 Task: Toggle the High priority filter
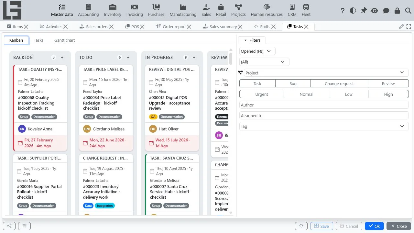pyautogui.click(x=388, y=94)
